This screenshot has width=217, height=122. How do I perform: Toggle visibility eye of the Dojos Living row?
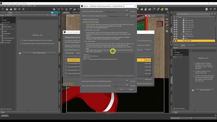click(x=175, y=34)
